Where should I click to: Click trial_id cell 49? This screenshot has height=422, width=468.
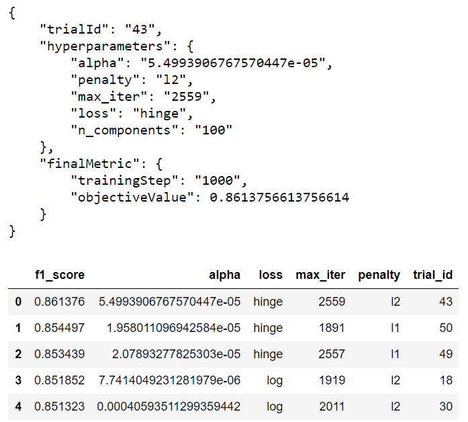pyautogui.click(x=446, y=354)
